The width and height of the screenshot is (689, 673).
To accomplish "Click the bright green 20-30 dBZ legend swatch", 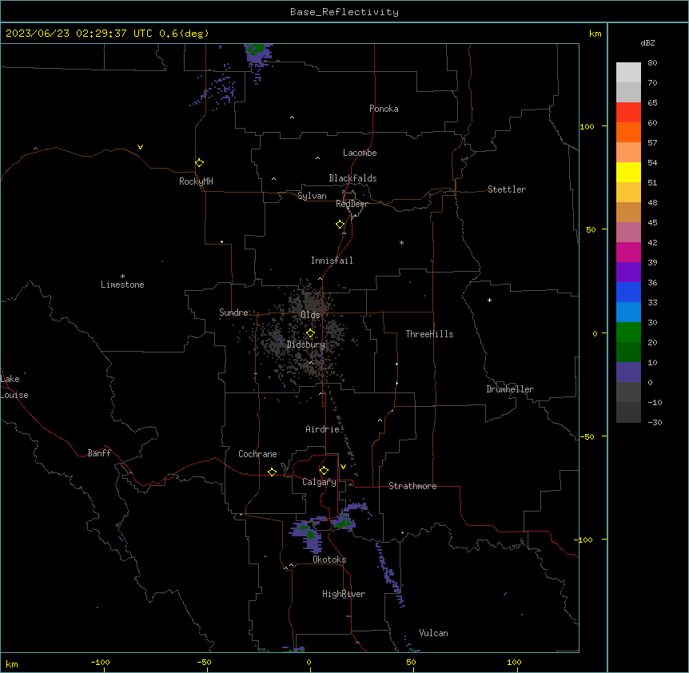I will coord(628,333).
